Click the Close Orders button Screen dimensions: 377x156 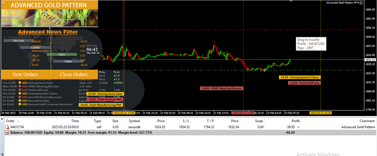(x=74, y=74)
